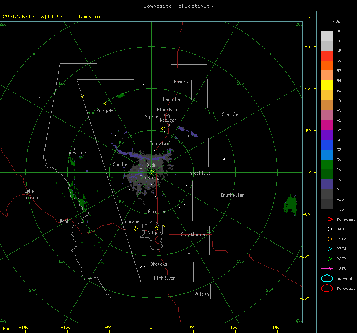Click the Limestone label
Image resolution: width=357 pixels, height=333 pixels.
point(75,153)
